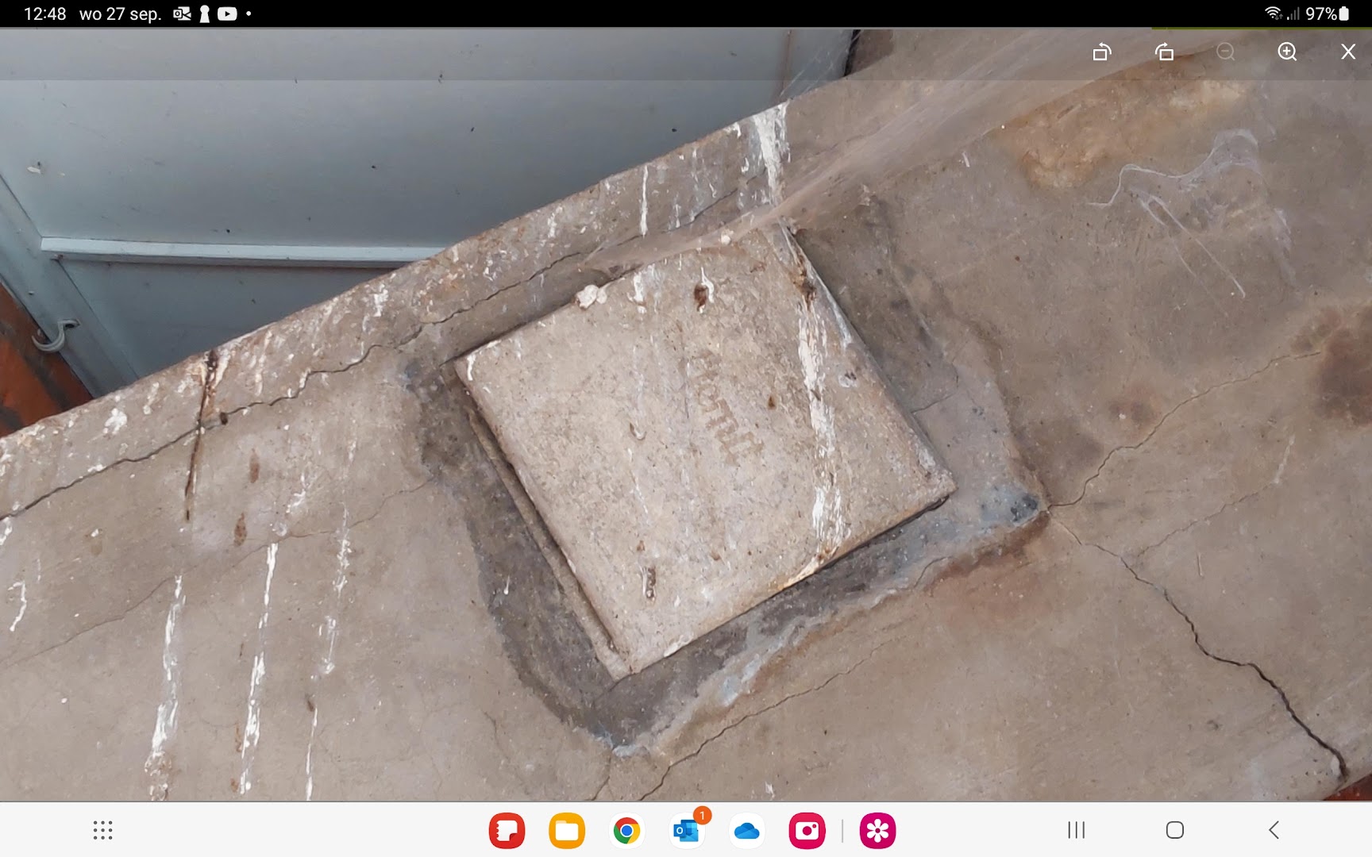This screenshot has width=1372, height=857.
Task: Open the My Files folder app
Action: (567, 831)
